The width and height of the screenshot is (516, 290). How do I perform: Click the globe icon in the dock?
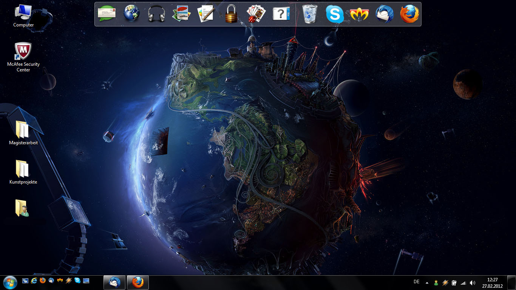[131, 14]
